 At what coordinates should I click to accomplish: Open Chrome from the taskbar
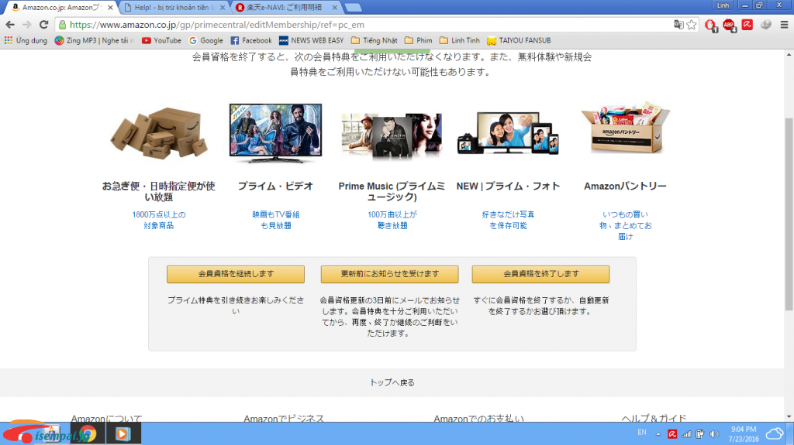click(88, 434)
